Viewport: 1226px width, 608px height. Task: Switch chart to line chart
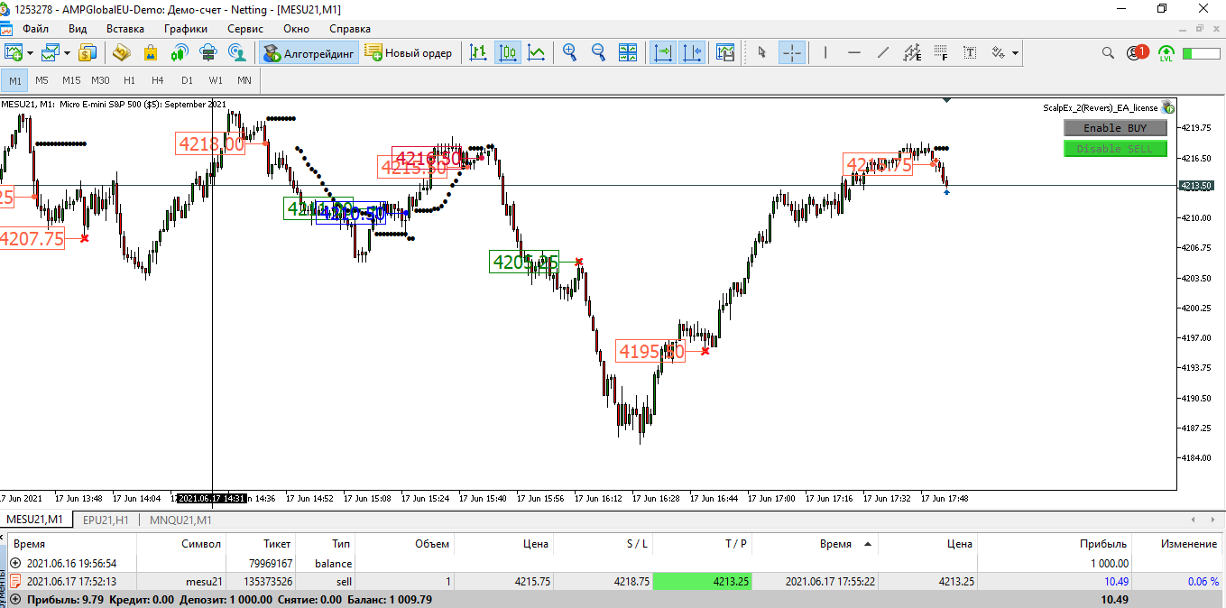(x=537, y=53)
